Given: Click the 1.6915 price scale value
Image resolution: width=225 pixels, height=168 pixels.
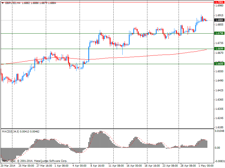Looking at the screenshot, I should (219, 15).
